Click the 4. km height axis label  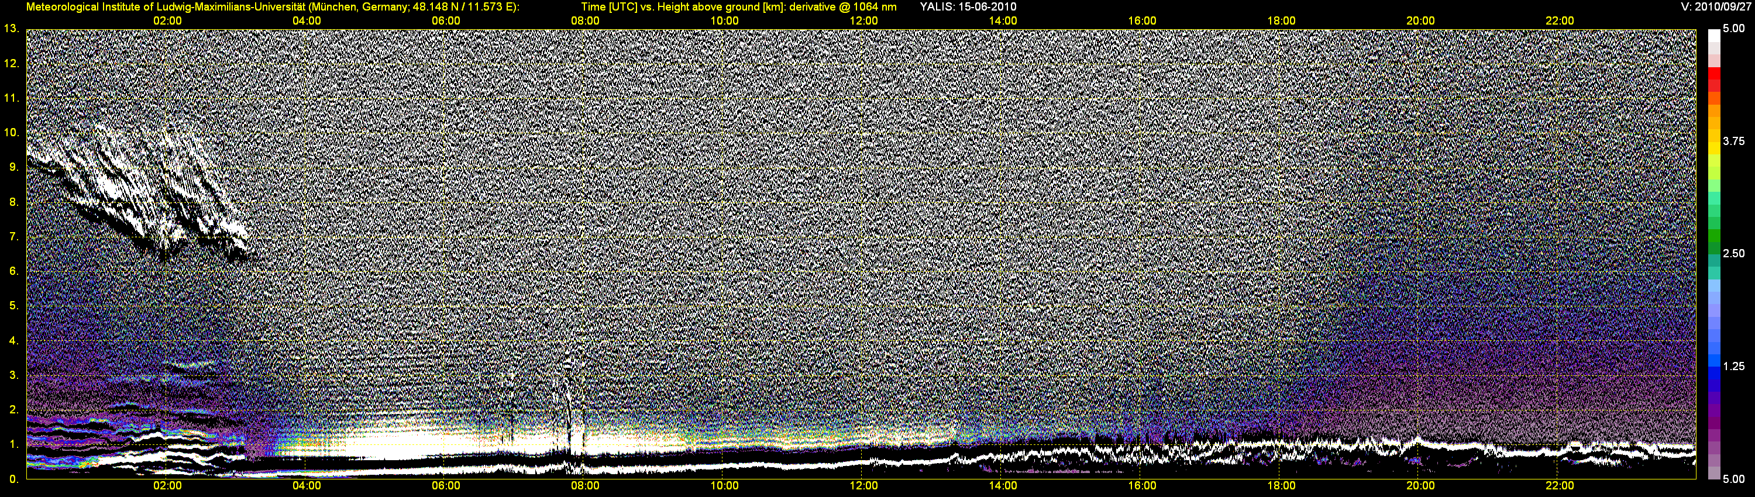[x=14, y=340]
